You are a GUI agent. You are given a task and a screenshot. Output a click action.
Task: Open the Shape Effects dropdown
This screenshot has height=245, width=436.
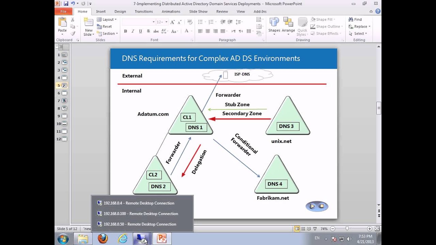coord(326,33)
